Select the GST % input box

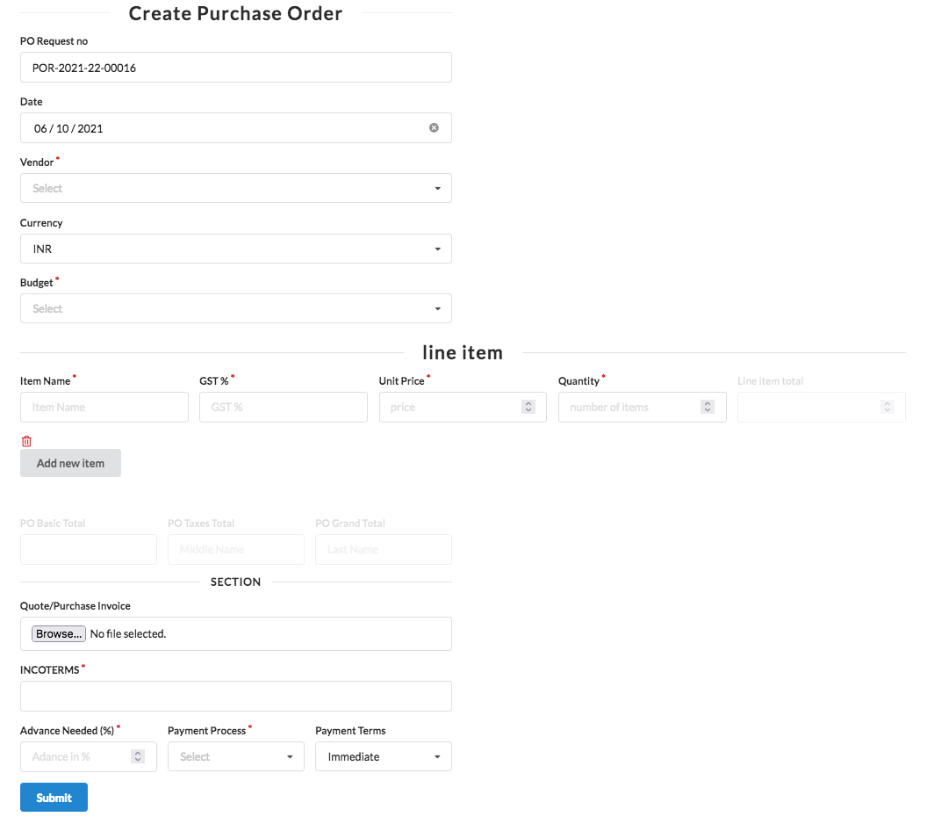[283, 408]
